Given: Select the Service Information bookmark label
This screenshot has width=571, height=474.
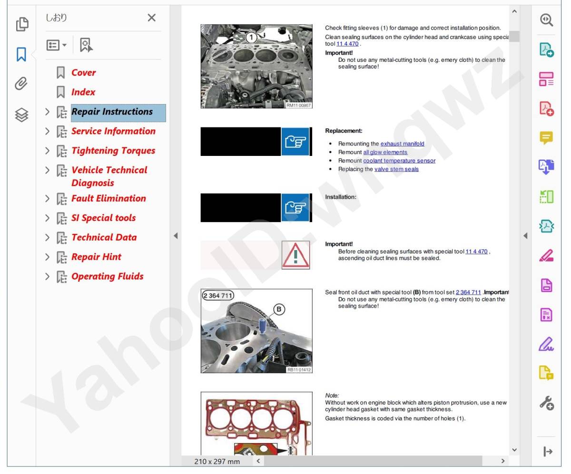Looking at the screenshot, I should pyautogui.click(x=113, y=131).
